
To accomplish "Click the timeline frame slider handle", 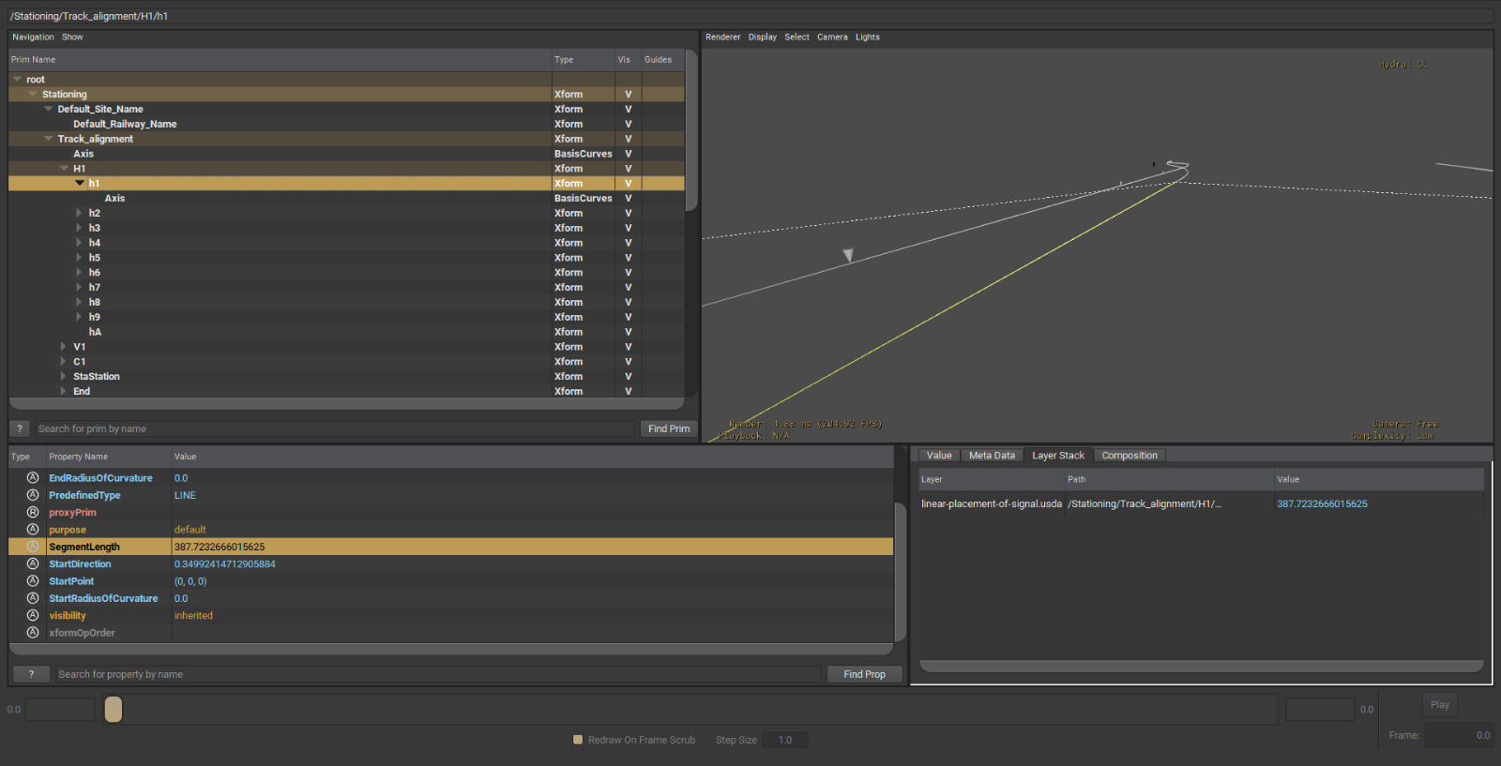I will pyautogui.click(x=114, y=710).
